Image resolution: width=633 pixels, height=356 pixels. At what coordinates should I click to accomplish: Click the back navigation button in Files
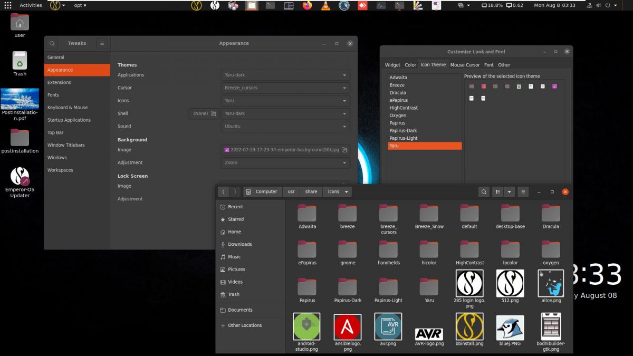[x=223, y=191]
